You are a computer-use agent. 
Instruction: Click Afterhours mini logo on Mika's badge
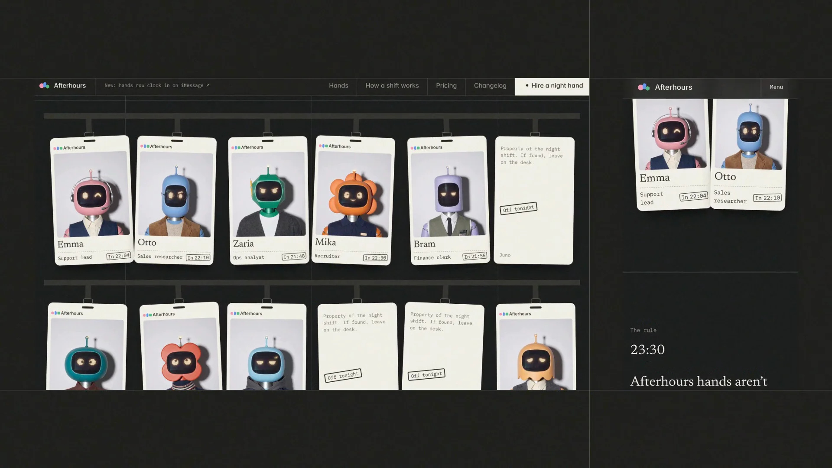(335, 146)
